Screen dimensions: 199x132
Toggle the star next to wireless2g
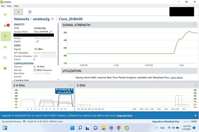coord(52,19)
